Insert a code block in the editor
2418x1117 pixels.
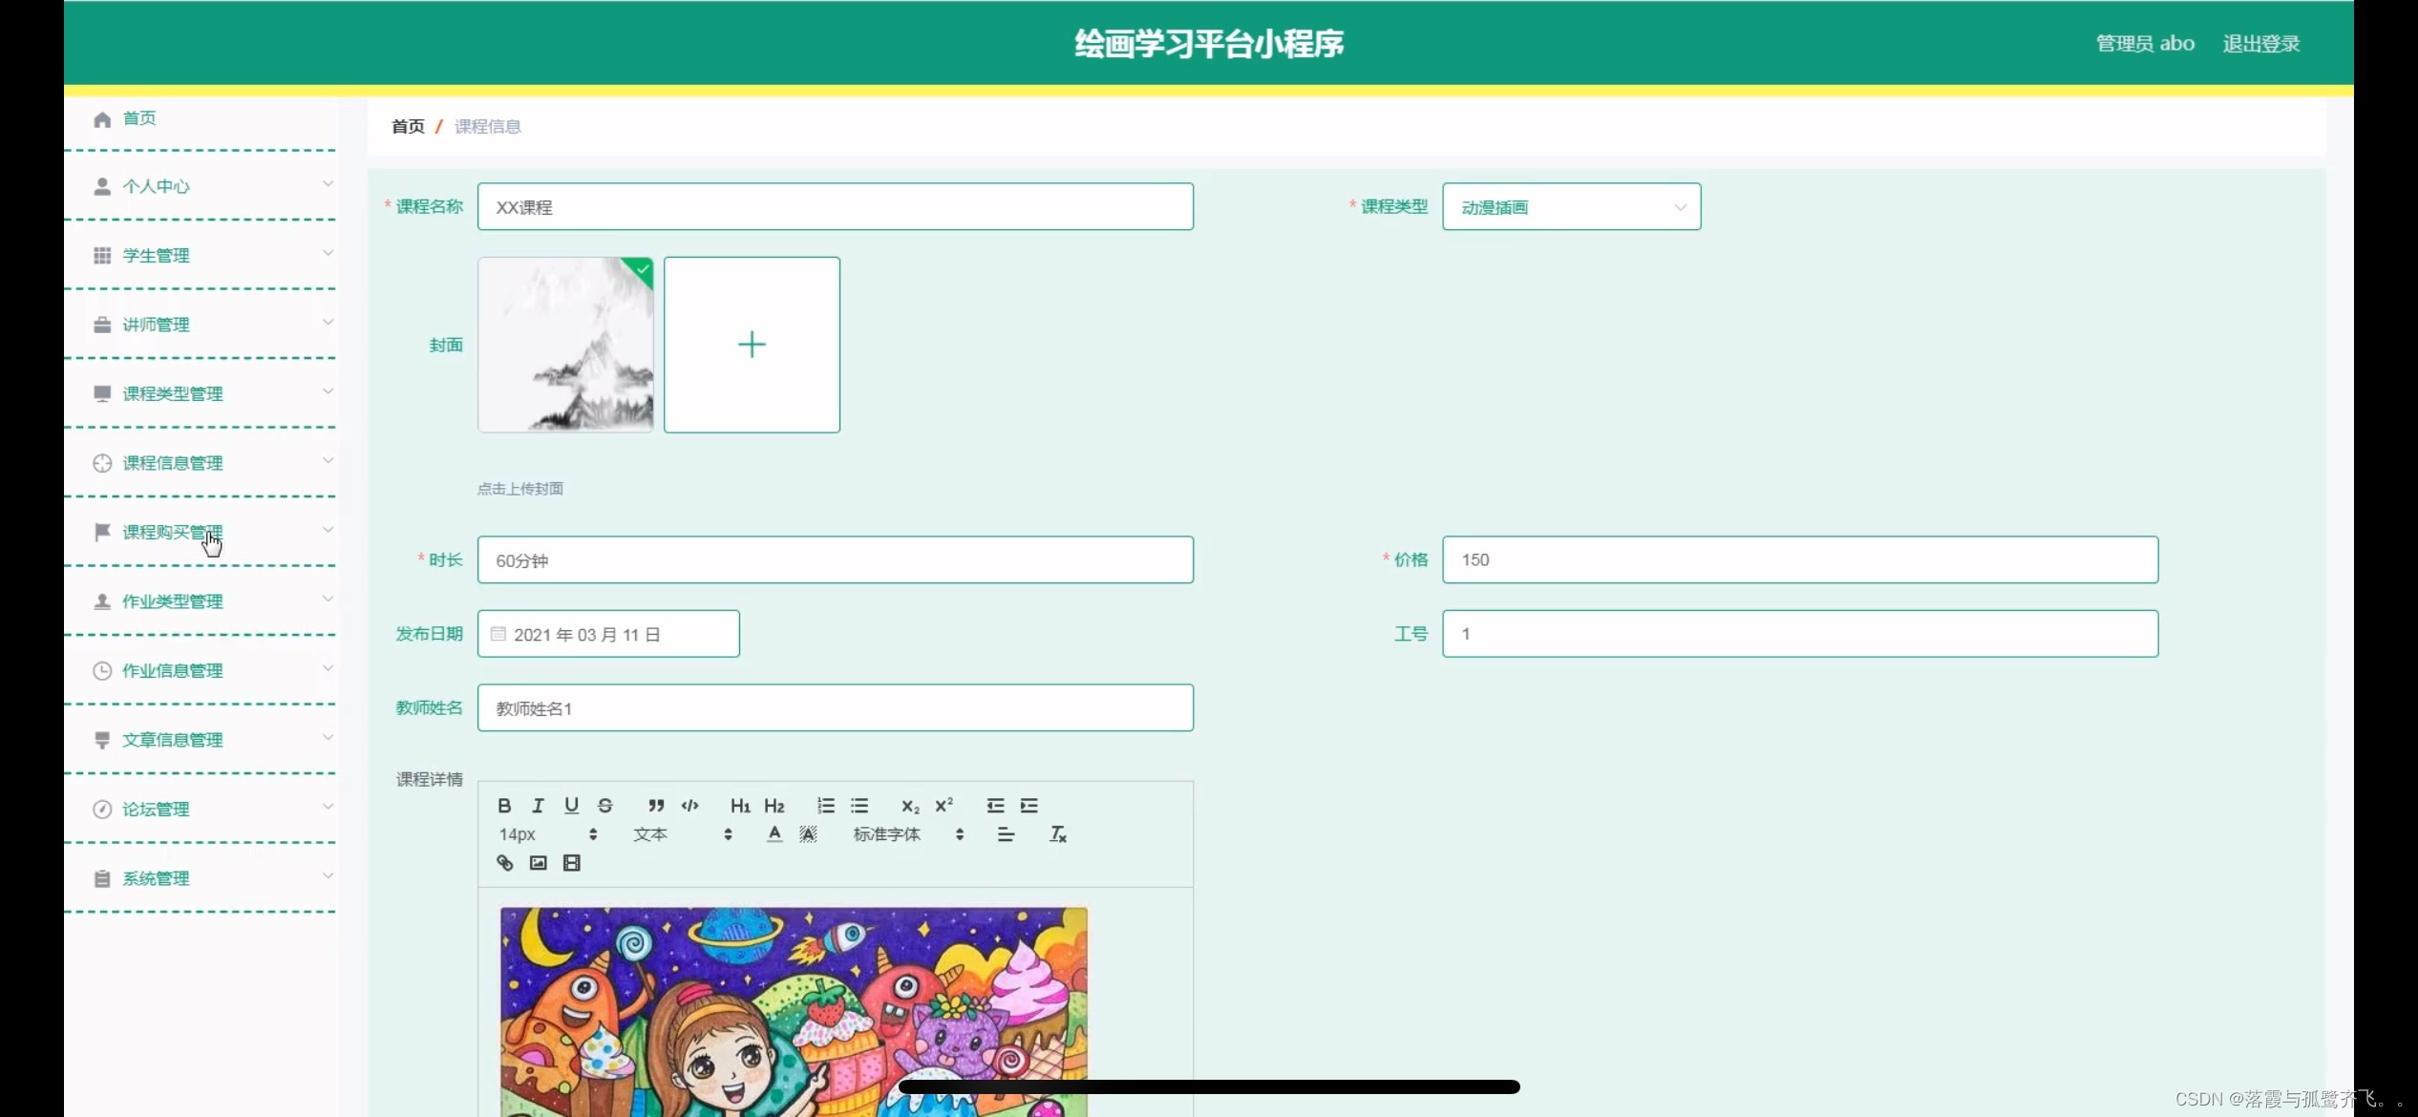(689, 806)
